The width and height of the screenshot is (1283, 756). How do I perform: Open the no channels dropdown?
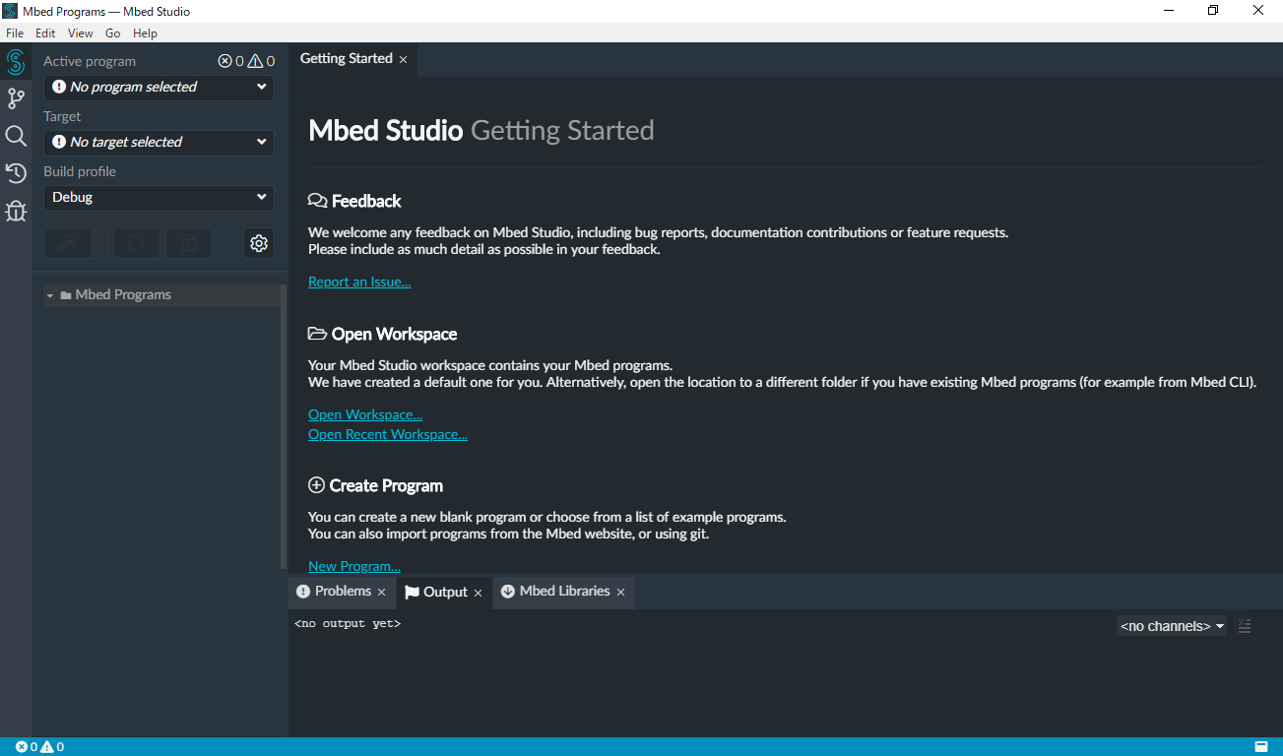click(x=1171, y=625)
